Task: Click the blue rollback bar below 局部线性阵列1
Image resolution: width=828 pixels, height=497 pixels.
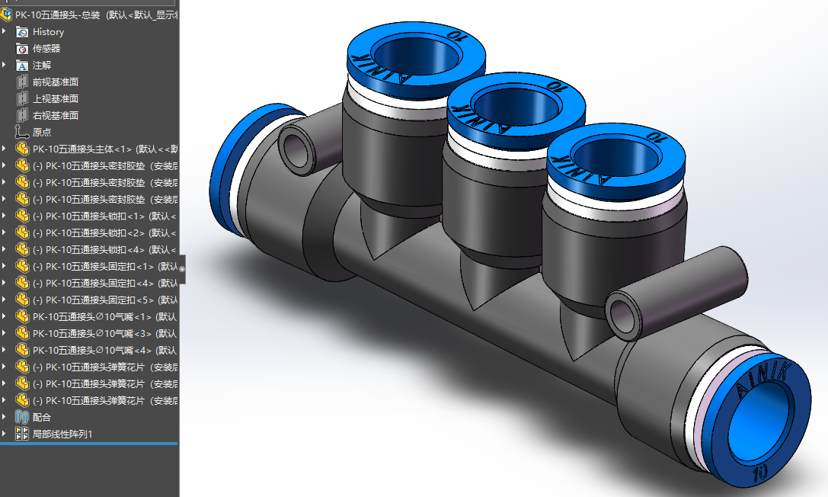Action: click(88, 444)
